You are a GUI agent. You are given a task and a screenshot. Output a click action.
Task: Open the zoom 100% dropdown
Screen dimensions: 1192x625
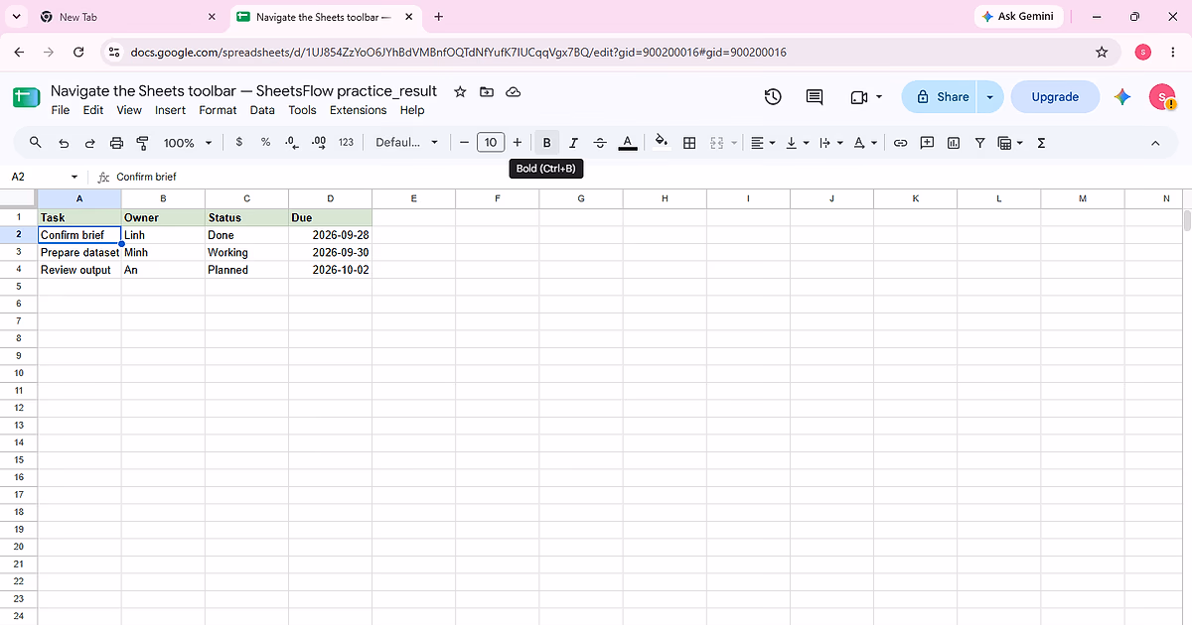point(188,143)
